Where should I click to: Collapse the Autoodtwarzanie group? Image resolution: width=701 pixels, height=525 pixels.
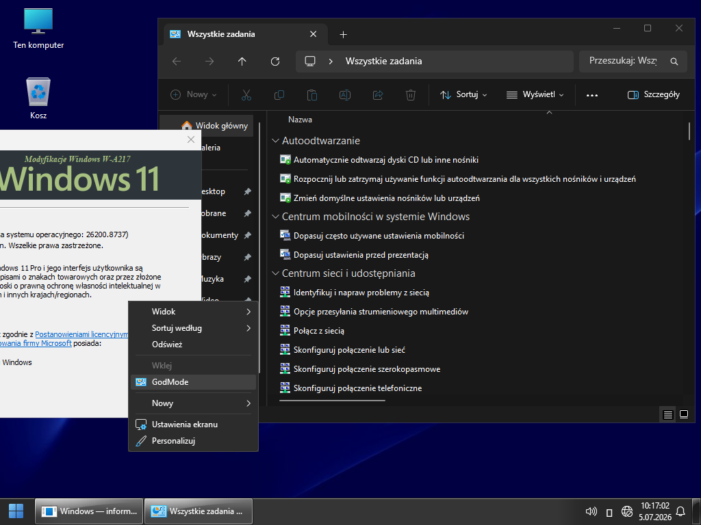276,141
